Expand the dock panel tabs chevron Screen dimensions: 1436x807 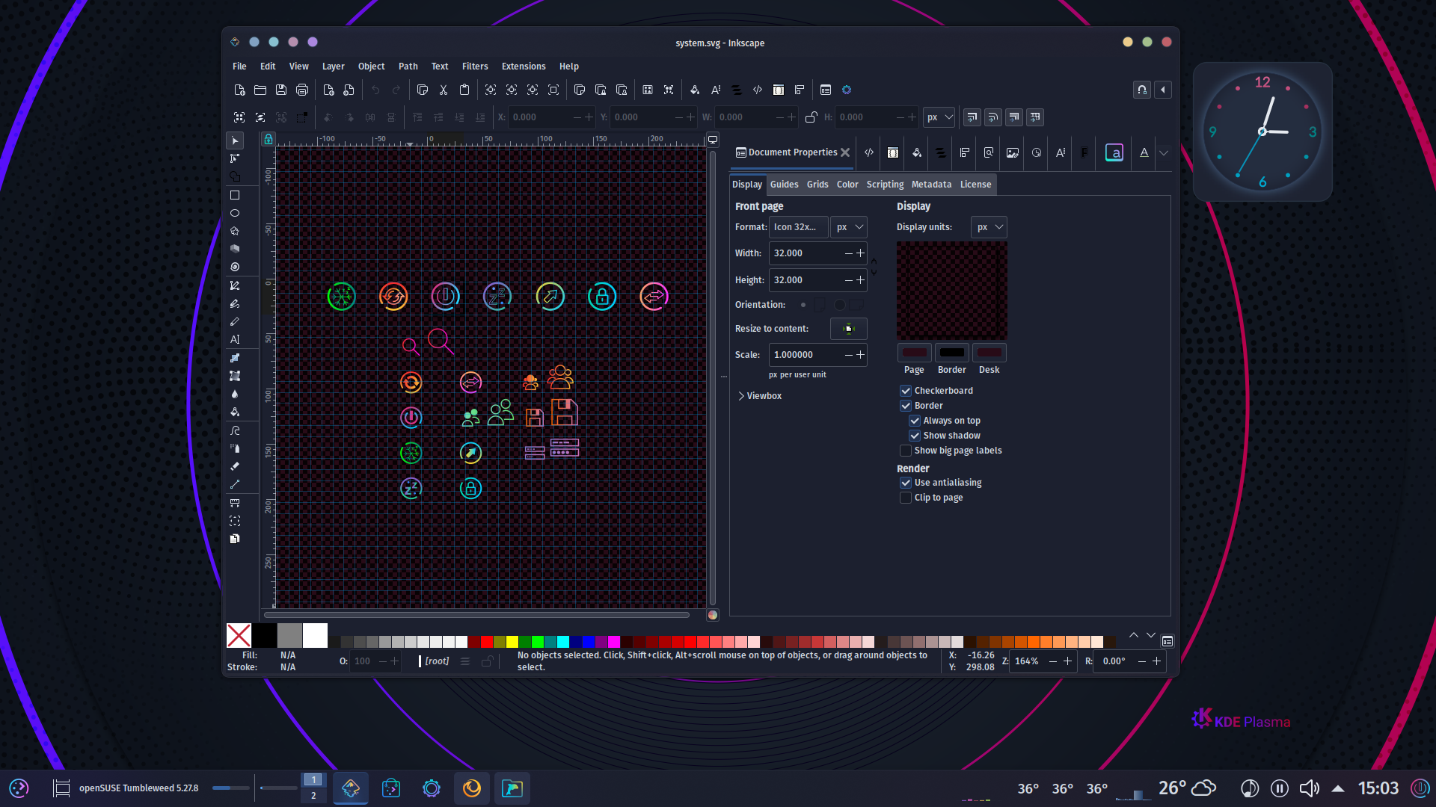1164,152
